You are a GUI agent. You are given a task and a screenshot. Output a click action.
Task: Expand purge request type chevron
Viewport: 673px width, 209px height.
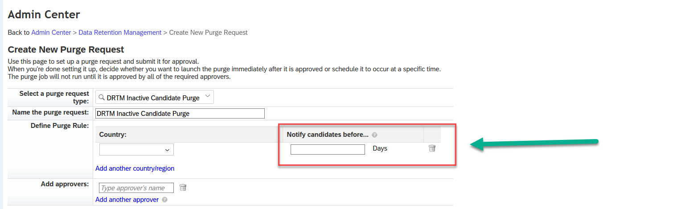(207, 97)
